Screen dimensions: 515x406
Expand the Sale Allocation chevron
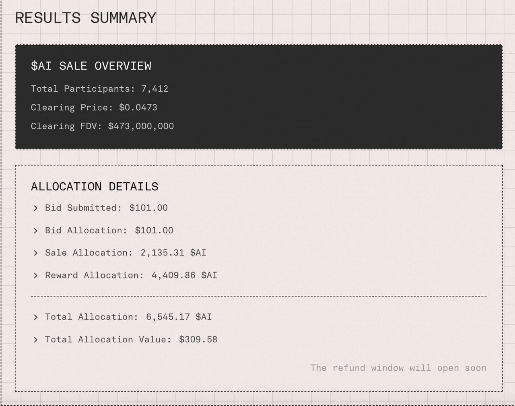click(35, 253)
